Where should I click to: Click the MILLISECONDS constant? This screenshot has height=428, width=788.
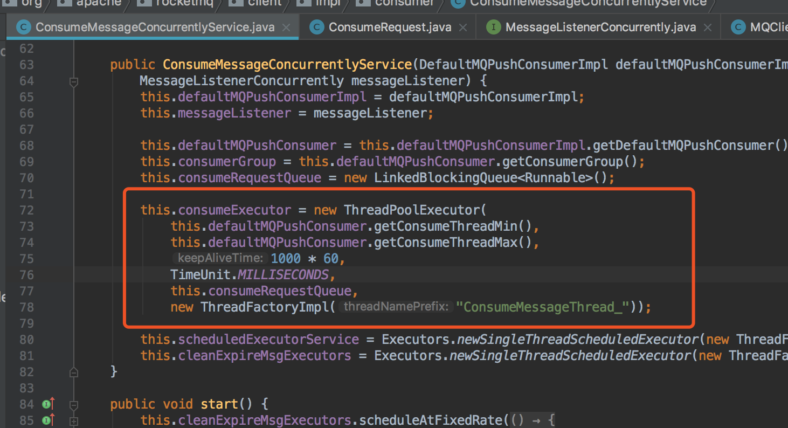283,275
